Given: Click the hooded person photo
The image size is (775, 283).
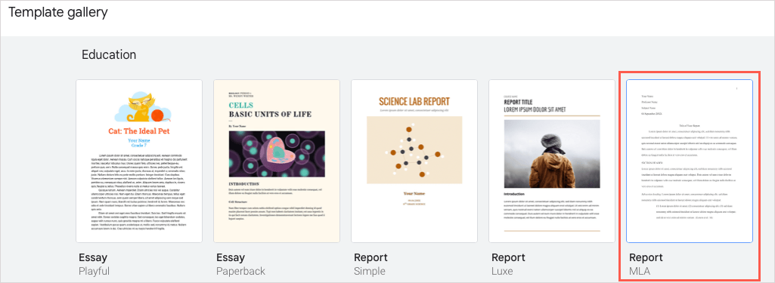Looking at the screenshot, I should [552, 152].
